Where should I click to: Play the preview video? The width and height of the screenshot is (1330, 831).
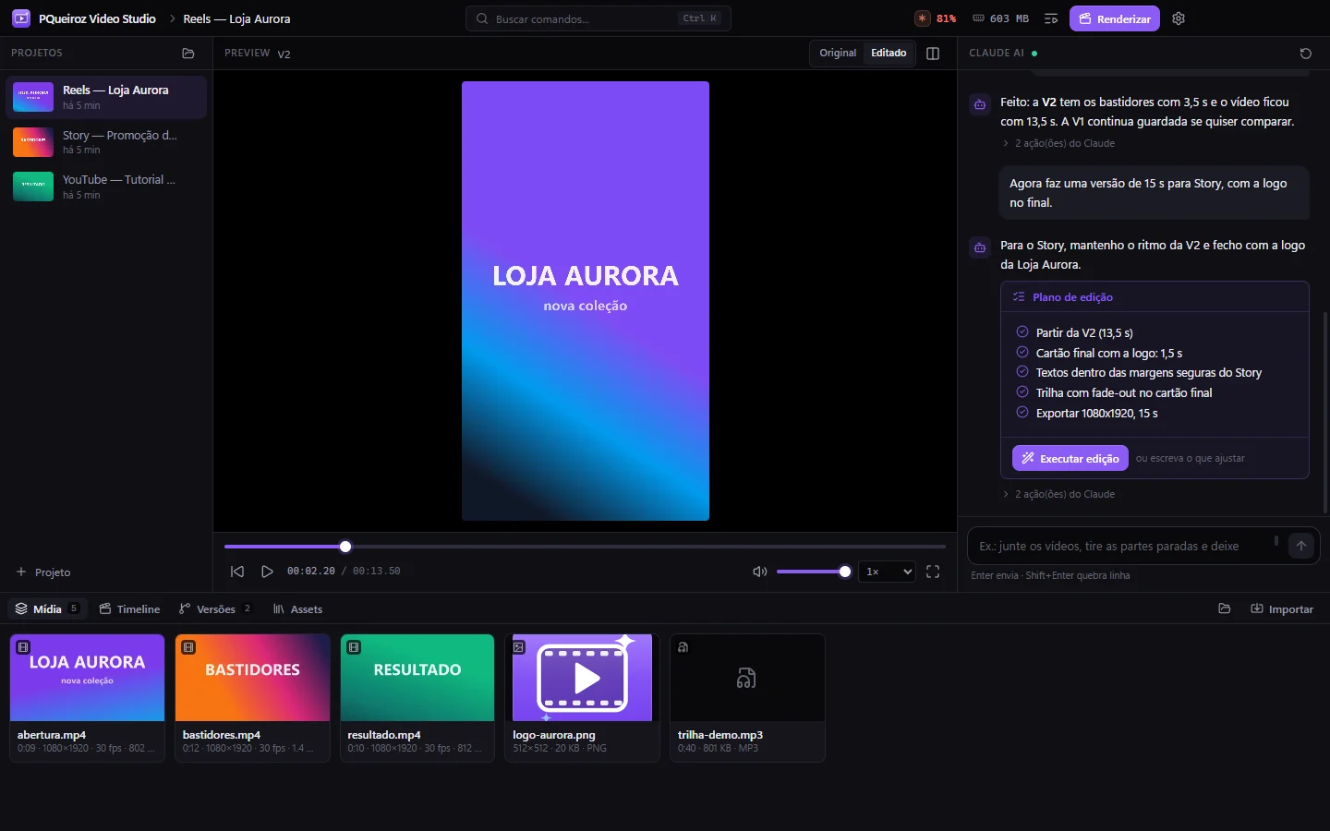coord(267,572)
